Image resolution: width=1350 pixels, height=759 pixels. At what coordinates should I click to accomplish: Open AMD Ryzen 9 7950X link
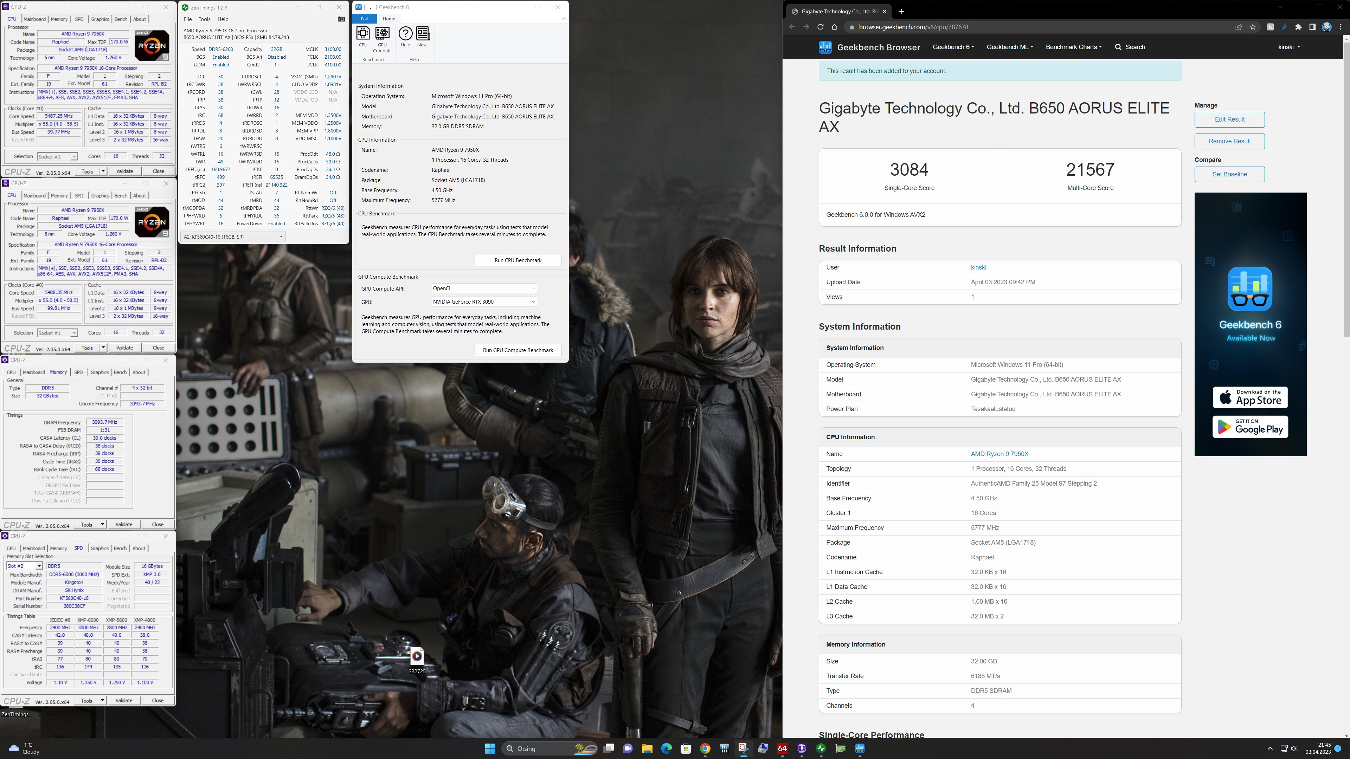(999, 454)
